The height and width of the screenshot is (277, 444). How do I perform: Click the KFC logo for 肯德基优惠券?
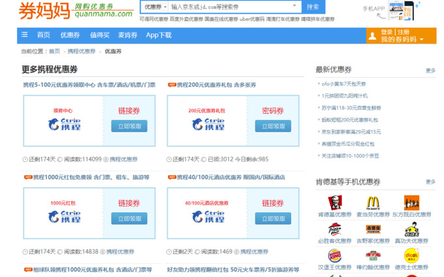click(x=335, y=203)
